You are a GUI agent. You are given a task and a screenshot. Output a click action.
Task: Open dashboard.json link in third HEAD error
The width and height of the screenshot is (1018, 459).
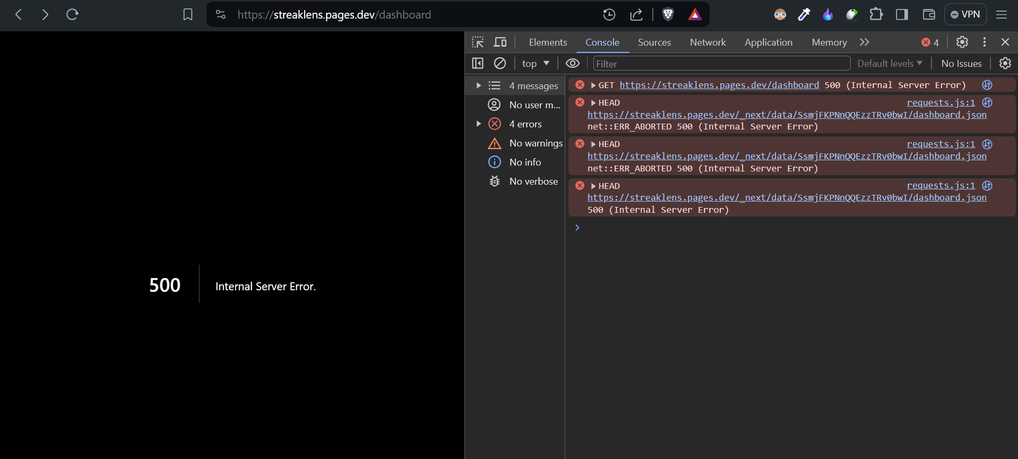pyautogui.click(x=787, y=197)
